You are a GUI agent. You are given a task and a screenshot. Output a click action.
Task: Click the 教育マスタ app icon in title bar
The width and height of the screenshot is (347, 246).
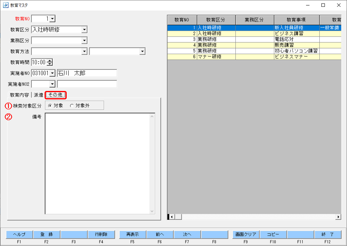[x=6, y=5]
